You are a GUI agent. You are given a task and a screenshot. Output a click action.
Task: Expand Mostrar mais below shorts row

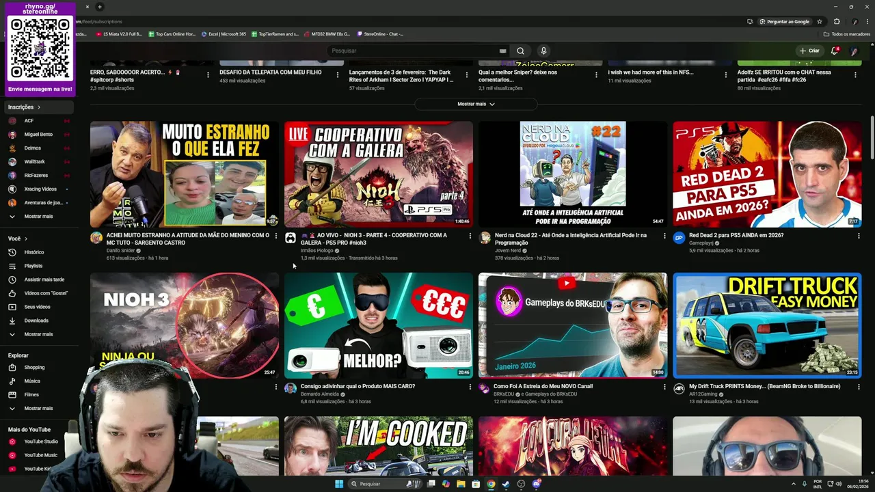coord(476,104)
